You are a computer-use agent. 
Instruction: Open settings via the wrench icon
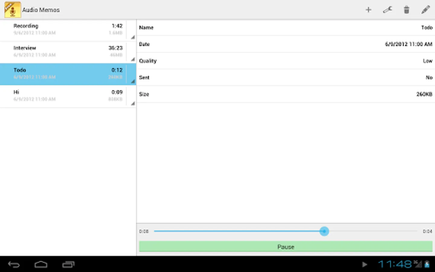point(387,10)
